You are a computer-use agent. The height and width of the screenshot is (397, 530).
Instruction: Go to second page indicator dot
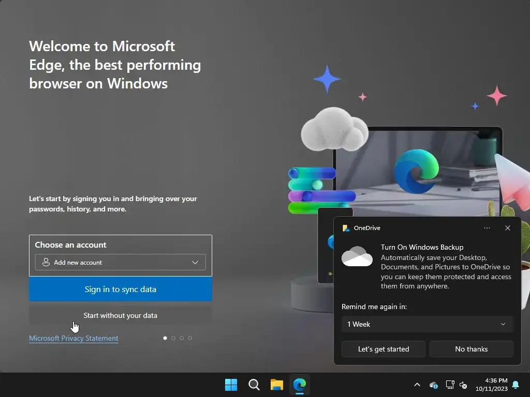(x=173, y=338)
